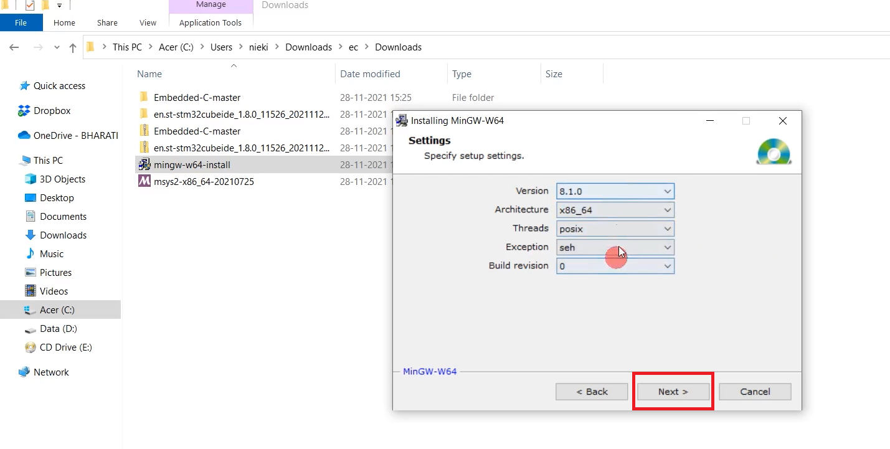Select the en.st-stm32cubeide folder icon
Viewport: 890px width, 449px height.
pyautogui.click(x=144, y=114)
